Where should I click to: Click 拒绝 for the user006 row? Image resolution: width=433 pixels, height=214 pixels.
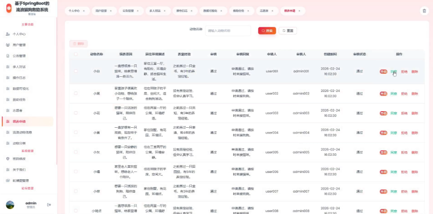[x=404, y=172]
